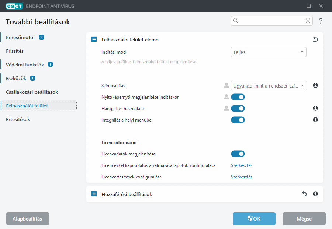Image resolution: width=332 pixels, height=229 pixels.
Task: Click the revert arrow for Felhasználói felület elemei
Action: pyautogui.click(x=315, y=39)
